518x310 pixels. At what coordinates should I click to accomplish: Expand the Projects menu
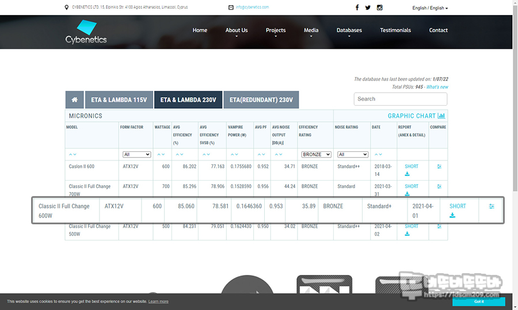point(276,30)
